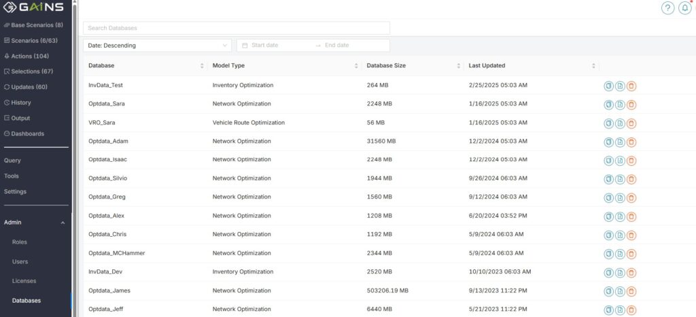Select the Optdata_Jeff database name
Image resolution: width=696 pixels, height=317 pixels.
pyautogui.click(x=105, y=309)
